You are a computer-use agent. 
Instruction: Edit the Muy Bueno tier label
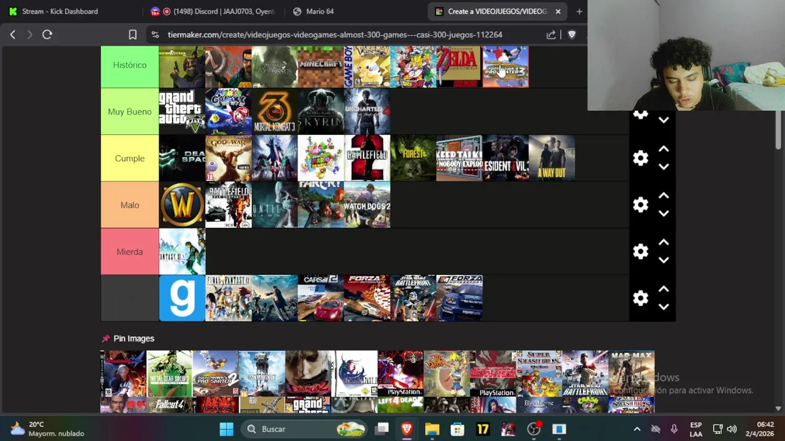click(x=129, y=111)
